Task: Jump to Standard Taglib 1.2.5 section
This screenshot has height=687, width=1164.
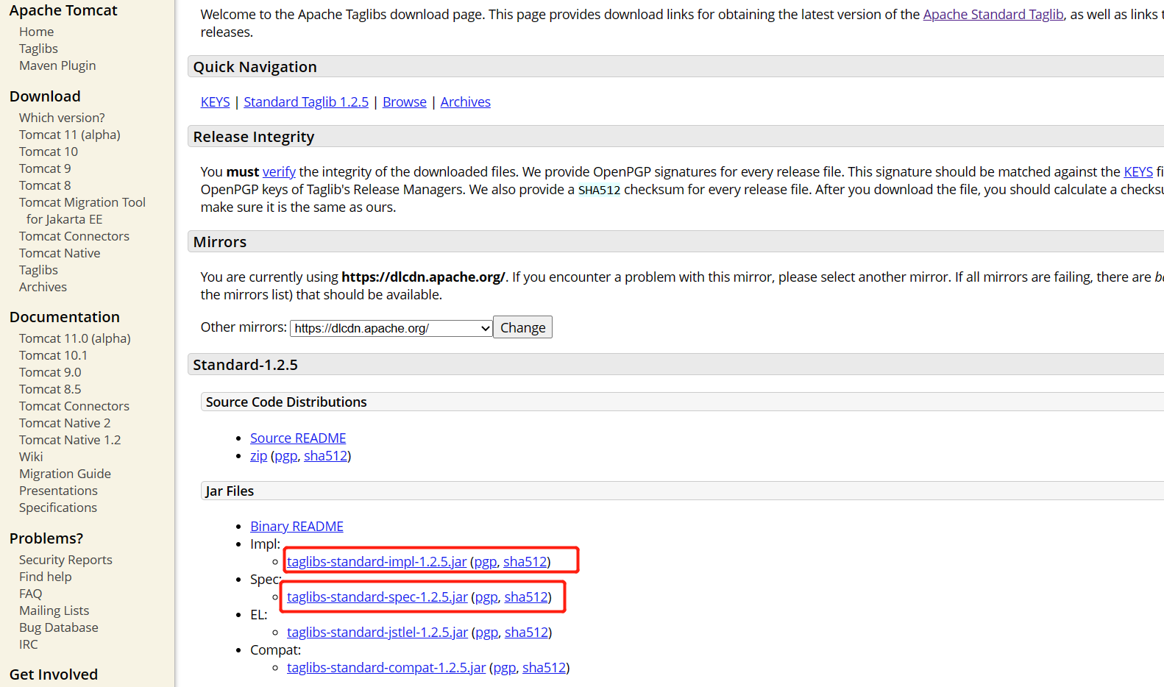Action: [x=306, y=102]
